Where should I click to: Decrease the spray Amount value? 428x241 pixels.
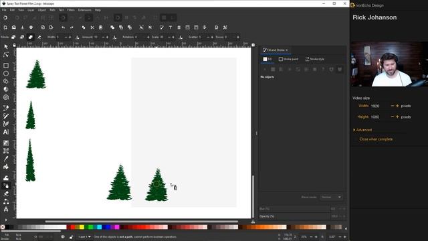[103, 37]
